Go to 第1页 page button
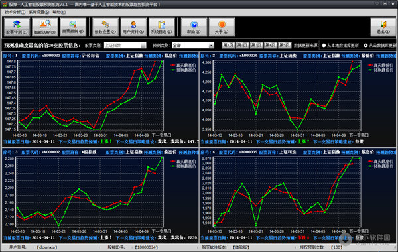Screen dimensions: 398x252 (228, 45)
